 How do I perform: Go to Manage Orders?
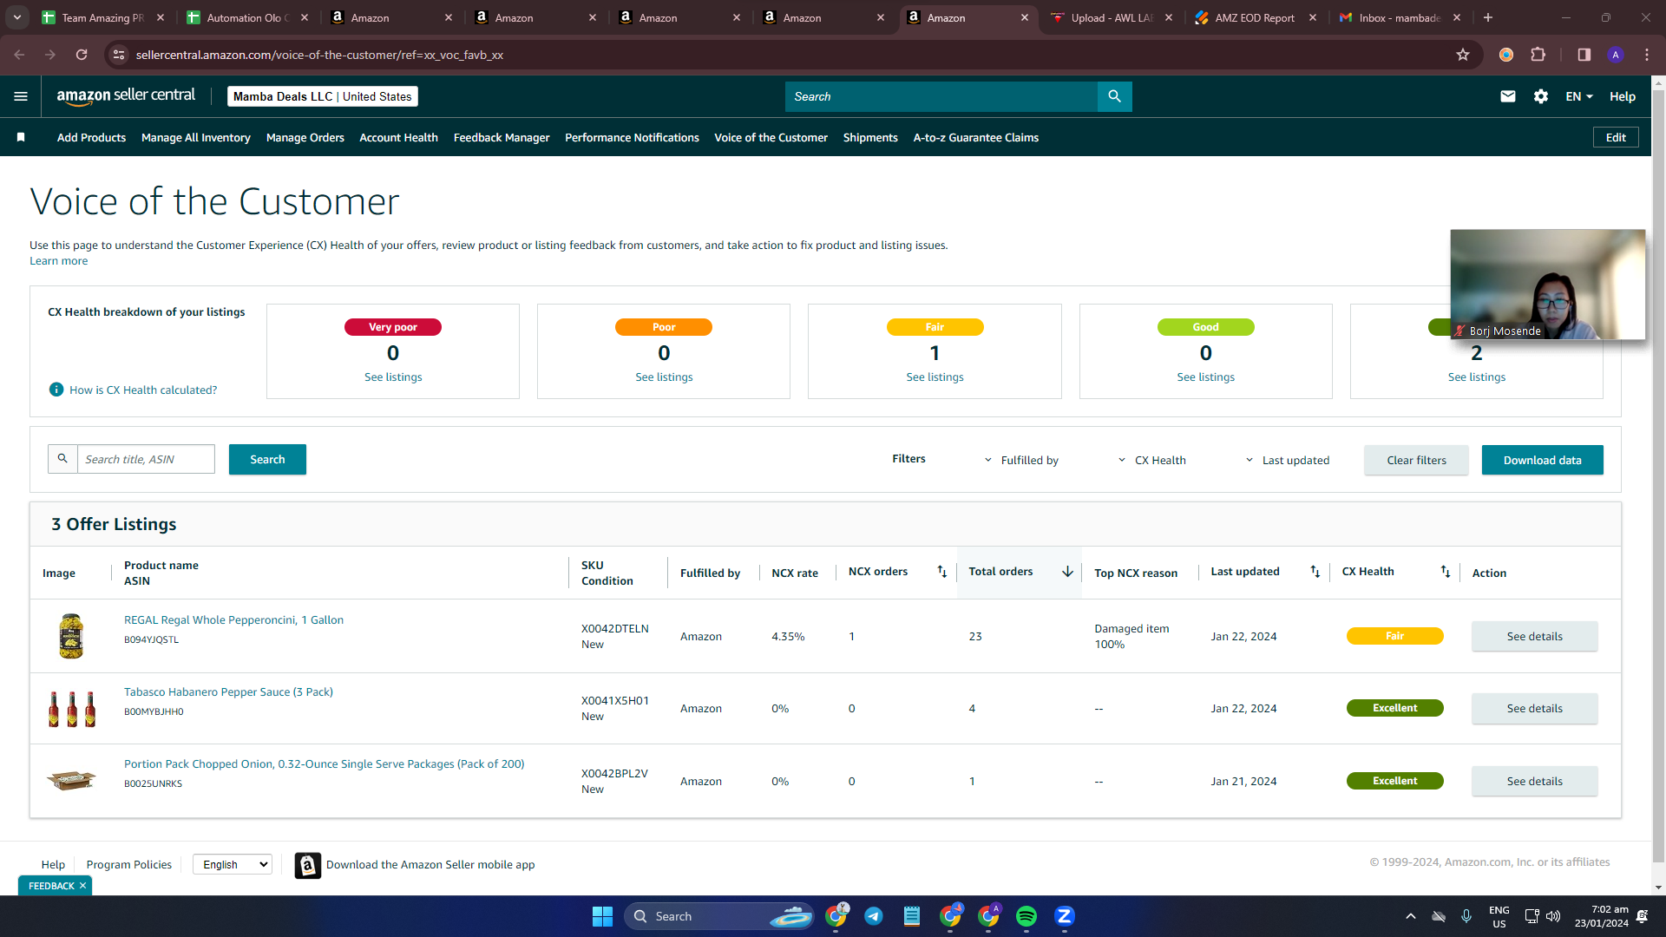click(305, 137)
